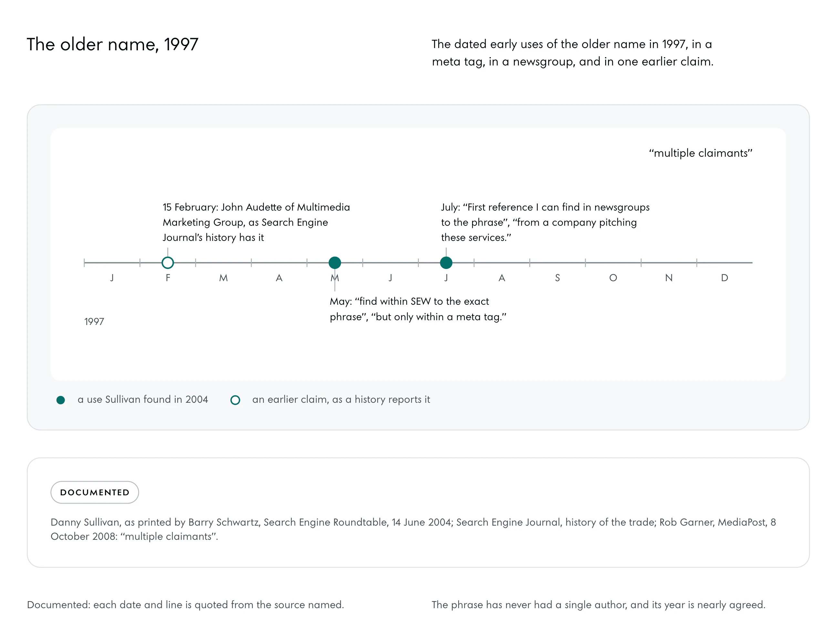This screenshot has width=837, height=643.
Task: Select the filled July timeline marker
Action: pos(446,262)
